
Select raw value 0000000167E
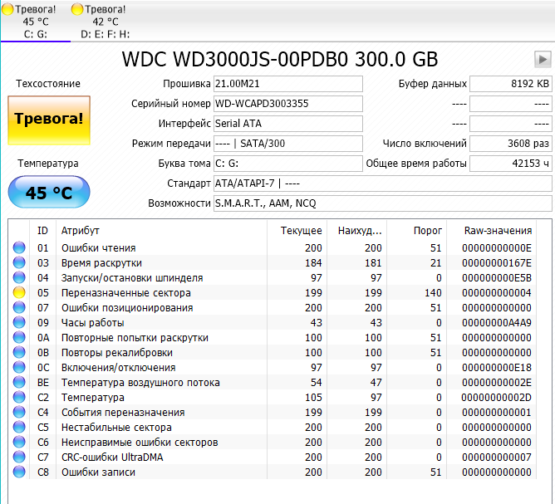[x=497, y=262]
